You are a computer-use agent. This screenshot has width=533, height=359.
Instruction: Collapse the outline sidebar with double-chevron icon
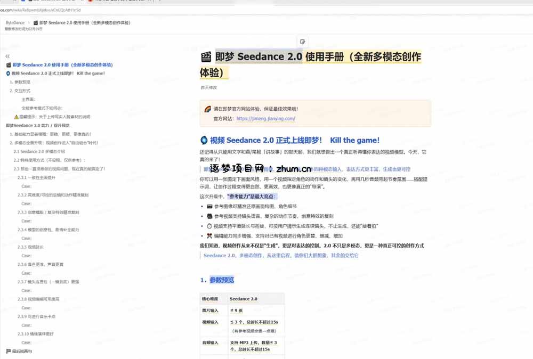click(7, 56)
